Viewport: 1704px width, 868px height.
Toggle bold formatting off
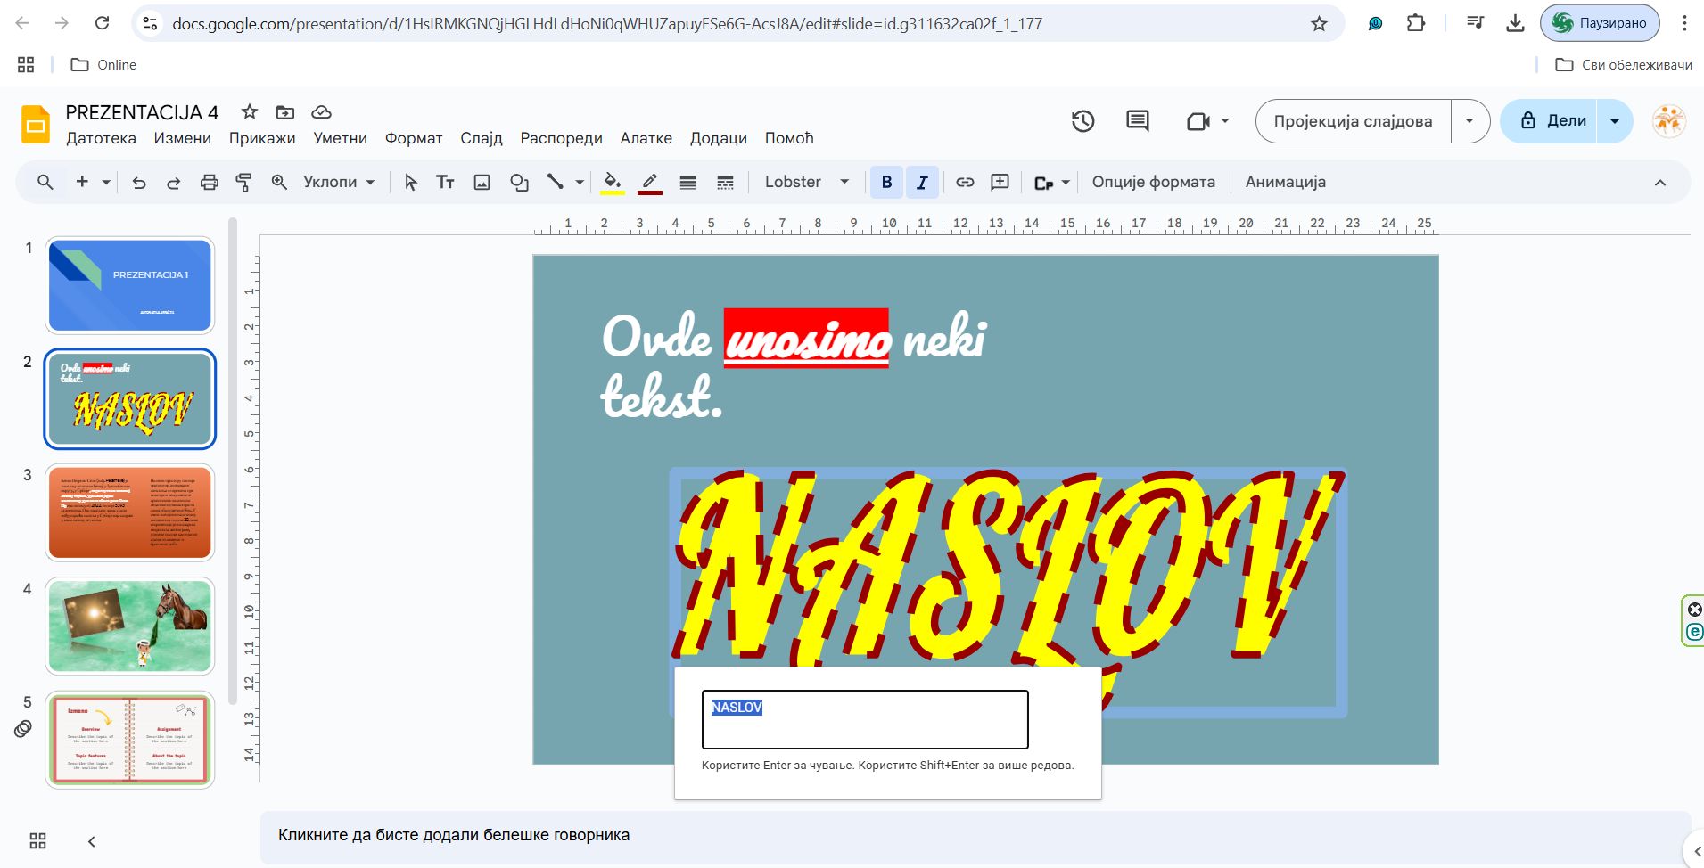886,183
